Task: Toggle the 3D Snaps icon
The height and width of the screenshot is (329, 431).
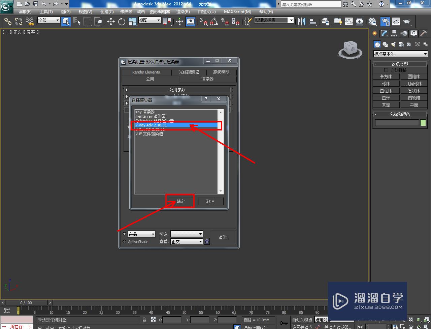Action: pos(203,22)
